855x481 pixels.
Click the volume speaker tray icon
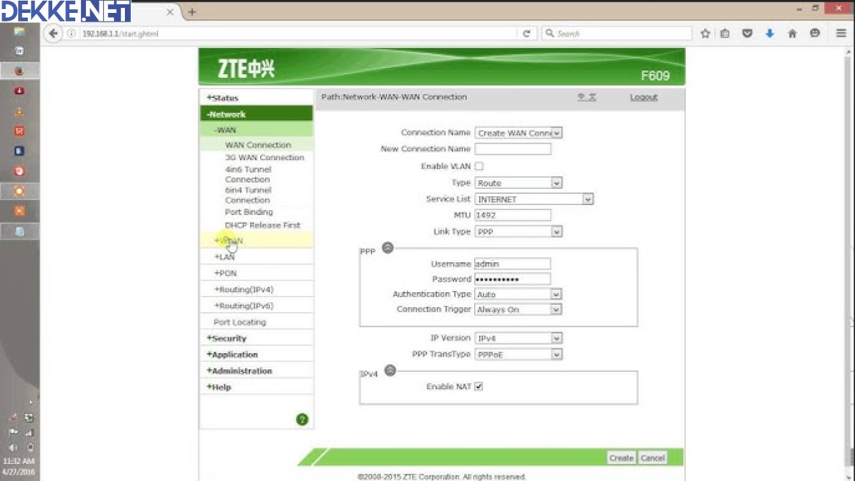(x=13, y=448)
